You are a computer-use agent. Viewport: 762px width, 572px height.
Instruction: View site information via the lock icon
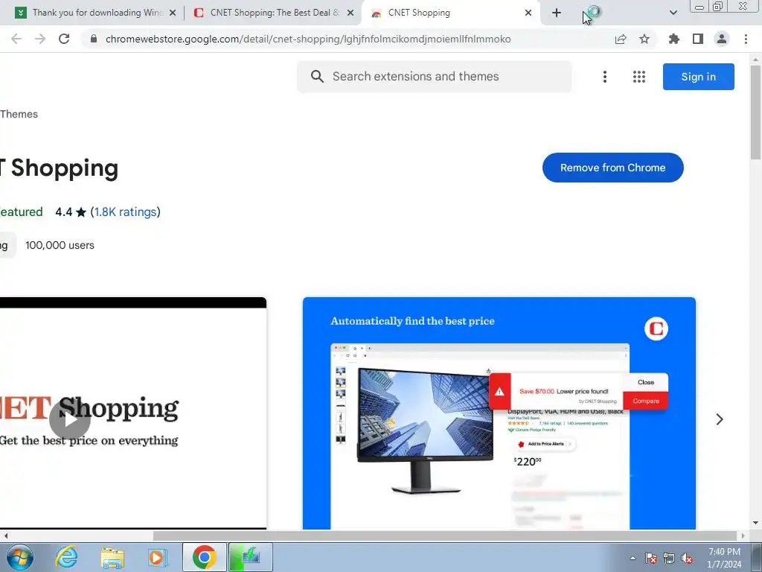click(x=94, y=39)
